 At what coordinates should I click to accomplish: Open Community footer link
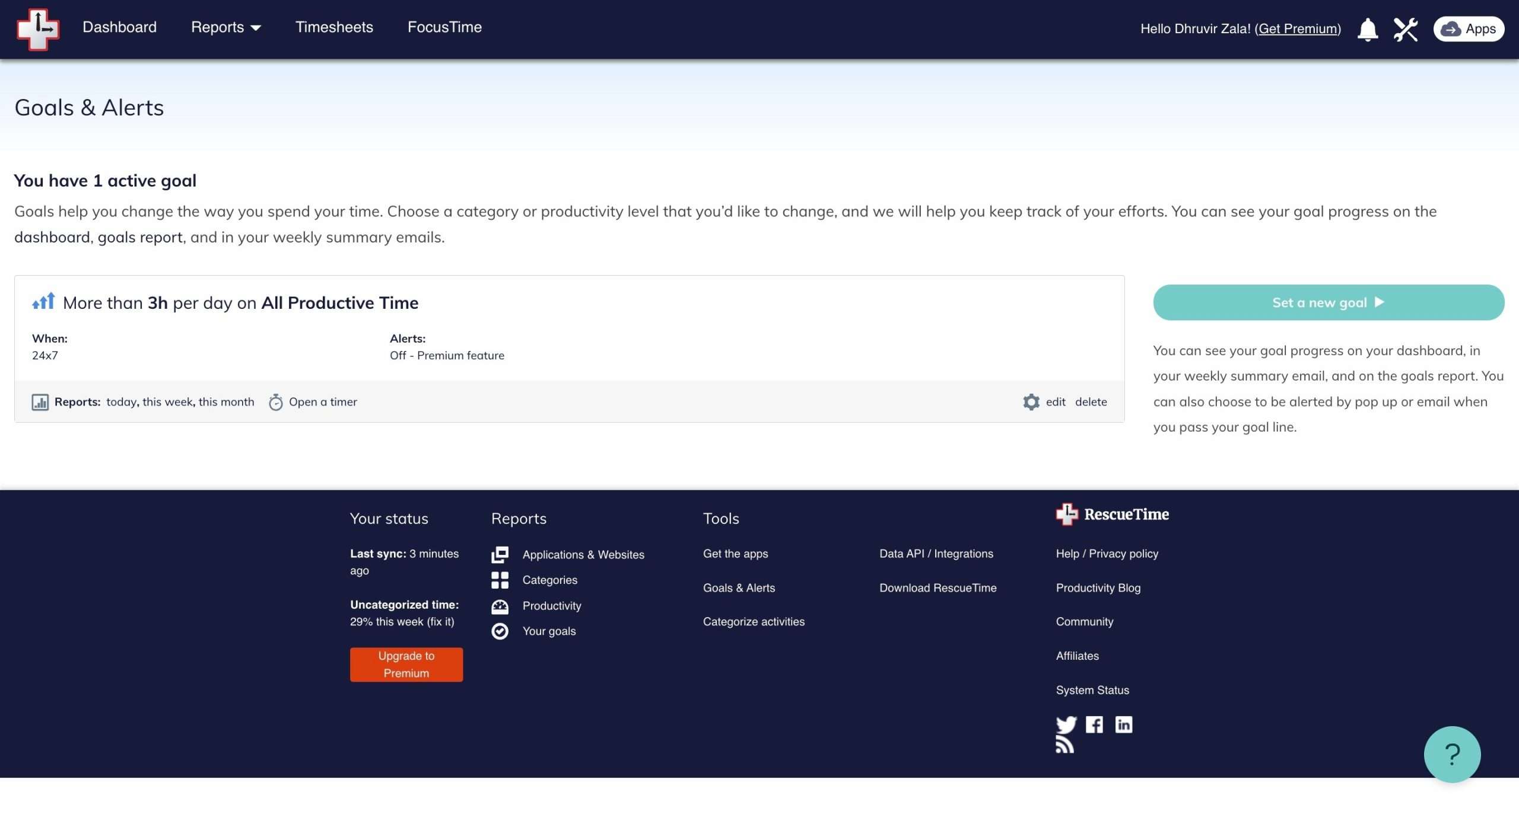[x=1084, y=622]
